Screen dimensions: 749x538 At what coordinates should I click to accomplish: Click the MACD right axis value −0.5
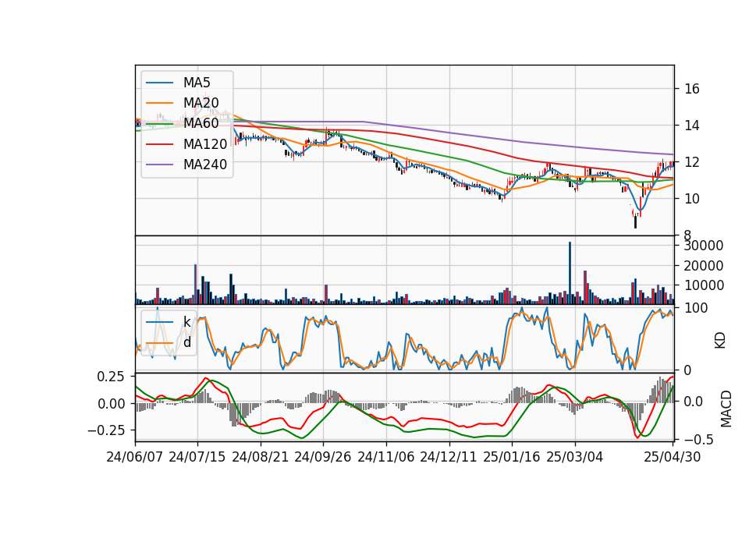(x=699, y=439)
